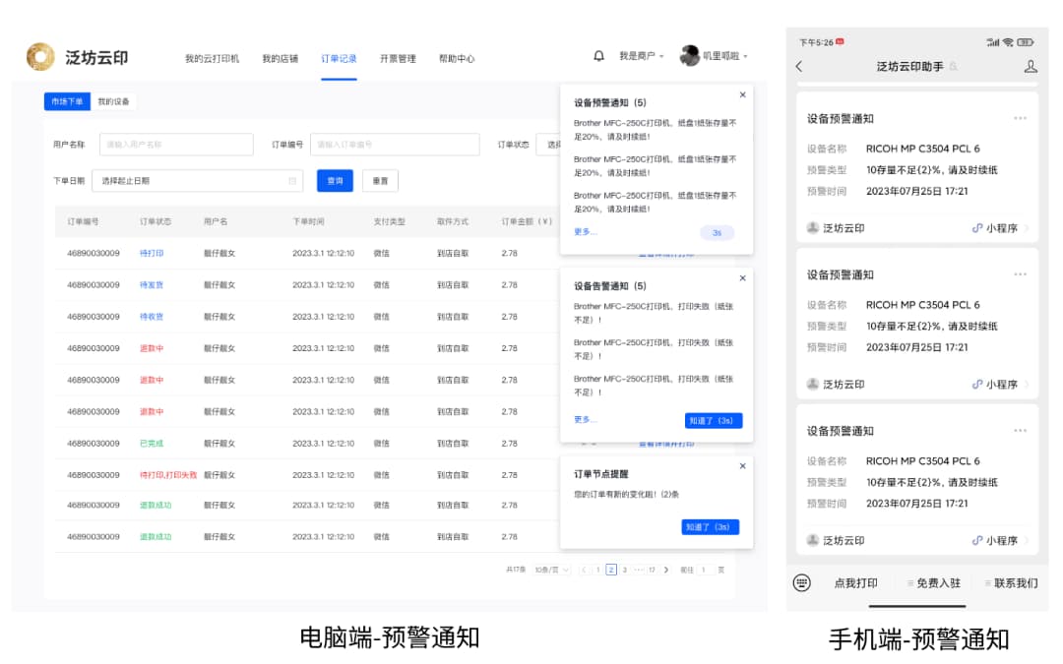Image resolution: width=1063 pixels, height=664 pixels.
Task: Click the pagination ellipsis
Action: pyautogui.click(x=638, y=570)
